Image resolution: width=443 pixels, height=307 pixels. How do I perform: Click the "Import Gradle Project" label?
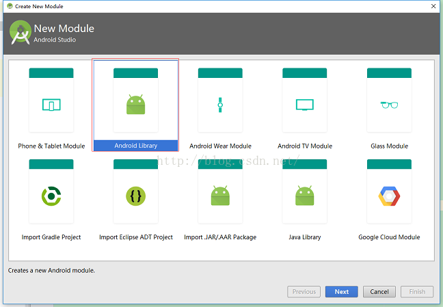point(51,237)
